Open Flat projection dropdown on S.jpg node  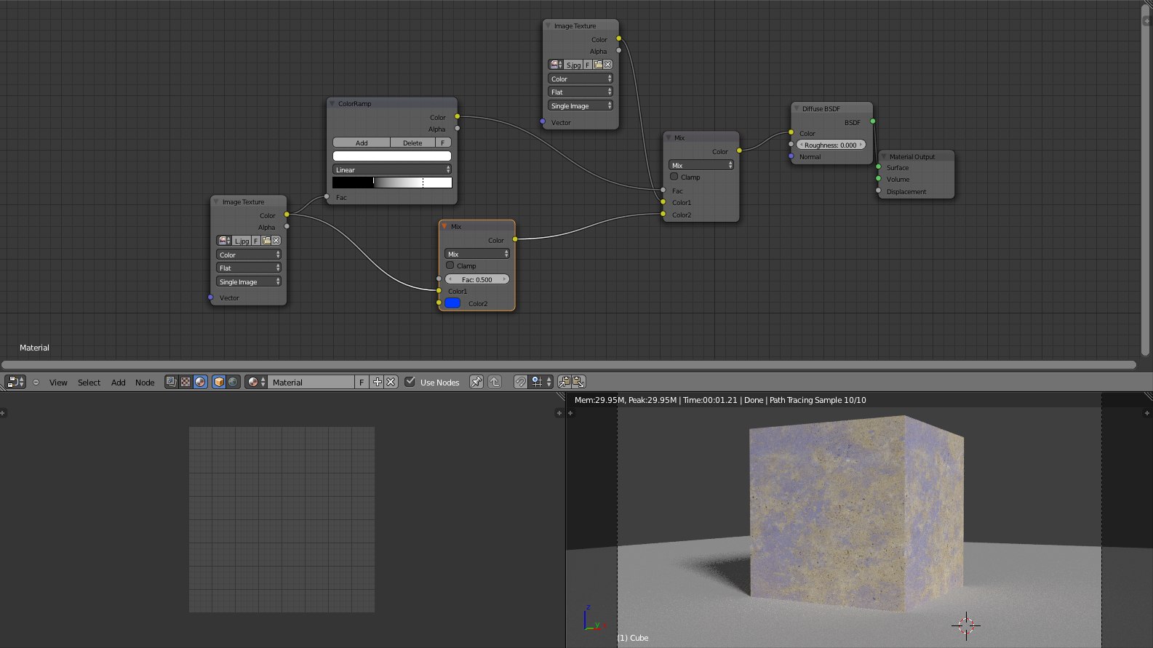pos(581,92)
